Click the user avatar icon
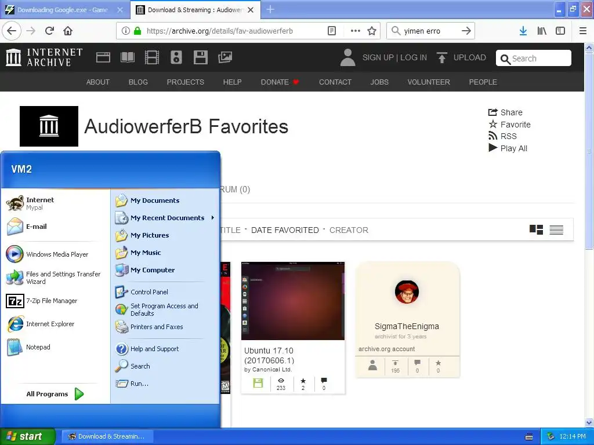 pos(348,57)
